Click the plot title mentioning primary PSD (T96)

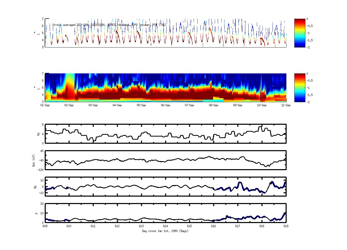[x=109, y=25]
